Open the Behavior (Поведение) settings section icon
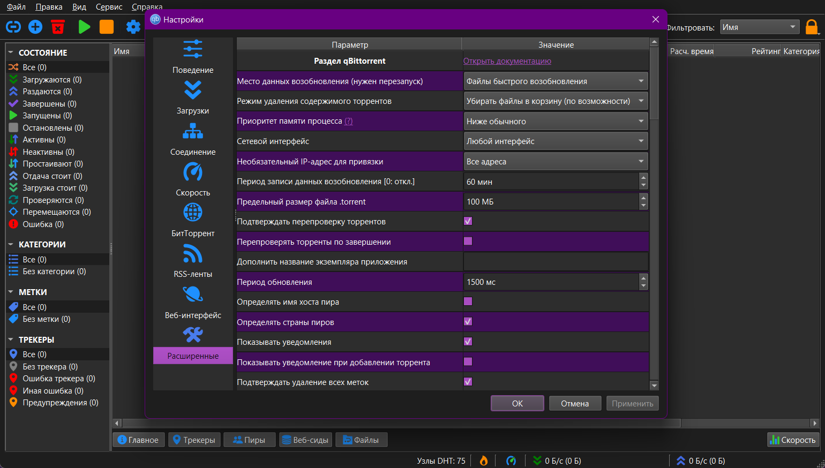 [x=193, y=49]
